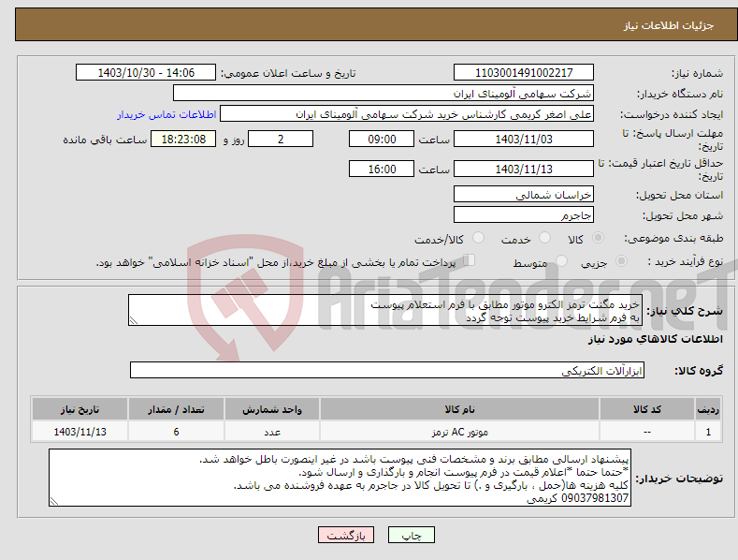
Task: Click the buyer name field شرکت سهامی آلومینای ایران
Action: [383, 94]
